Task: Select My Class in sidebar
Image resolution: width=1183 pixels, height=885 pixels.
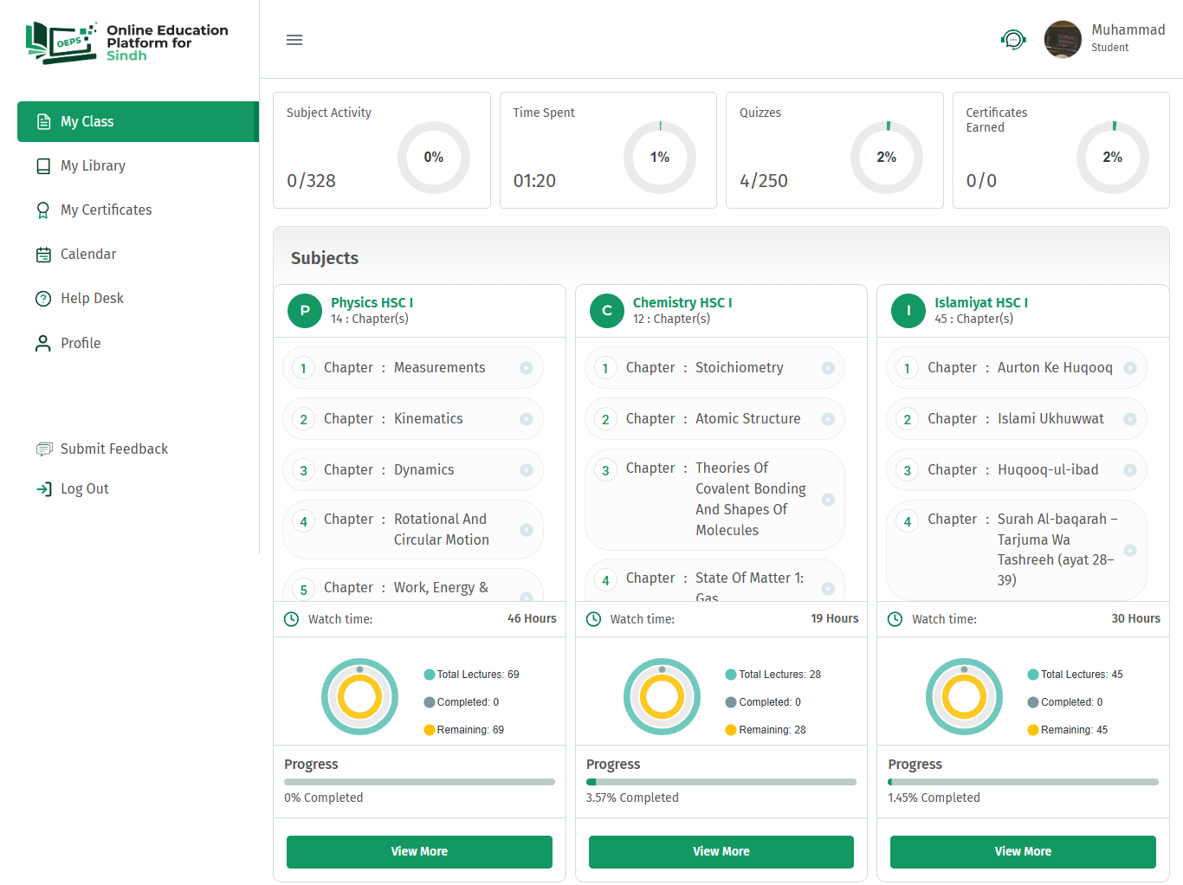Action: [x=138, y=121]
